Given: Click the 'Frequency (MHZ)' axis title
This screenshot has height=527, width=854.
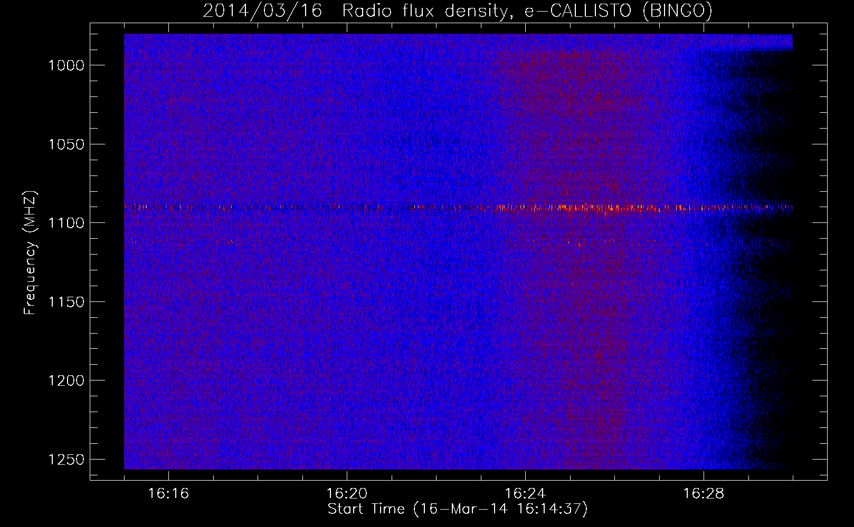Looking at the screenshot, I should pos(31,252).
